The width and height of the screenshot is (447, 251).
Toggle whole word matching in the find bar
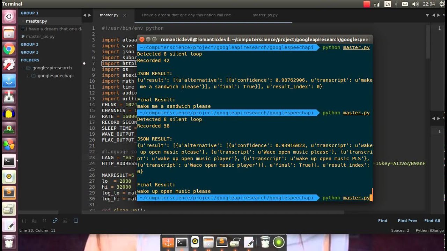(44, 221)
